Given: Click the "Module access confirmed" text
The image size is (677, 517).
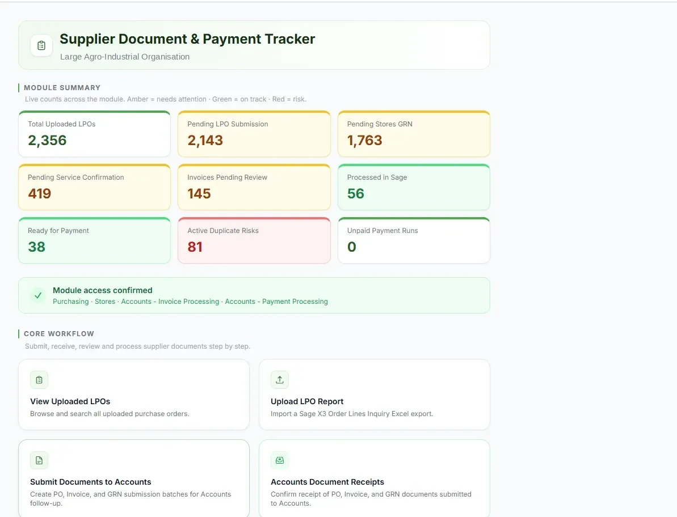Looking at the screenshot, I should [x=102, y=290].
